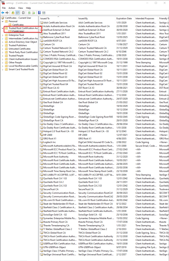Click folder icon beside Trusted Publishers

tap(6, 45)
